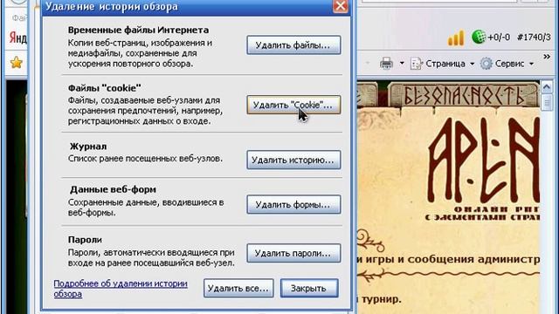Open the "Подробнее об удалении истории обзора" link

121,289
